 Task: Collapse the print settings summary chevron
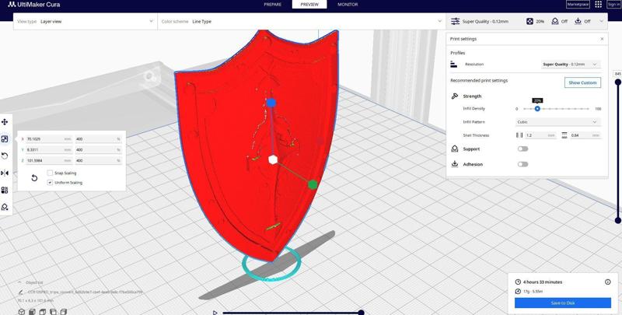(x=602, y=22)
